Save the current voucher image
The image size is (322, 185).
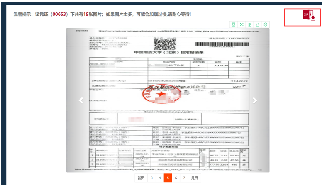pos(249,24)
